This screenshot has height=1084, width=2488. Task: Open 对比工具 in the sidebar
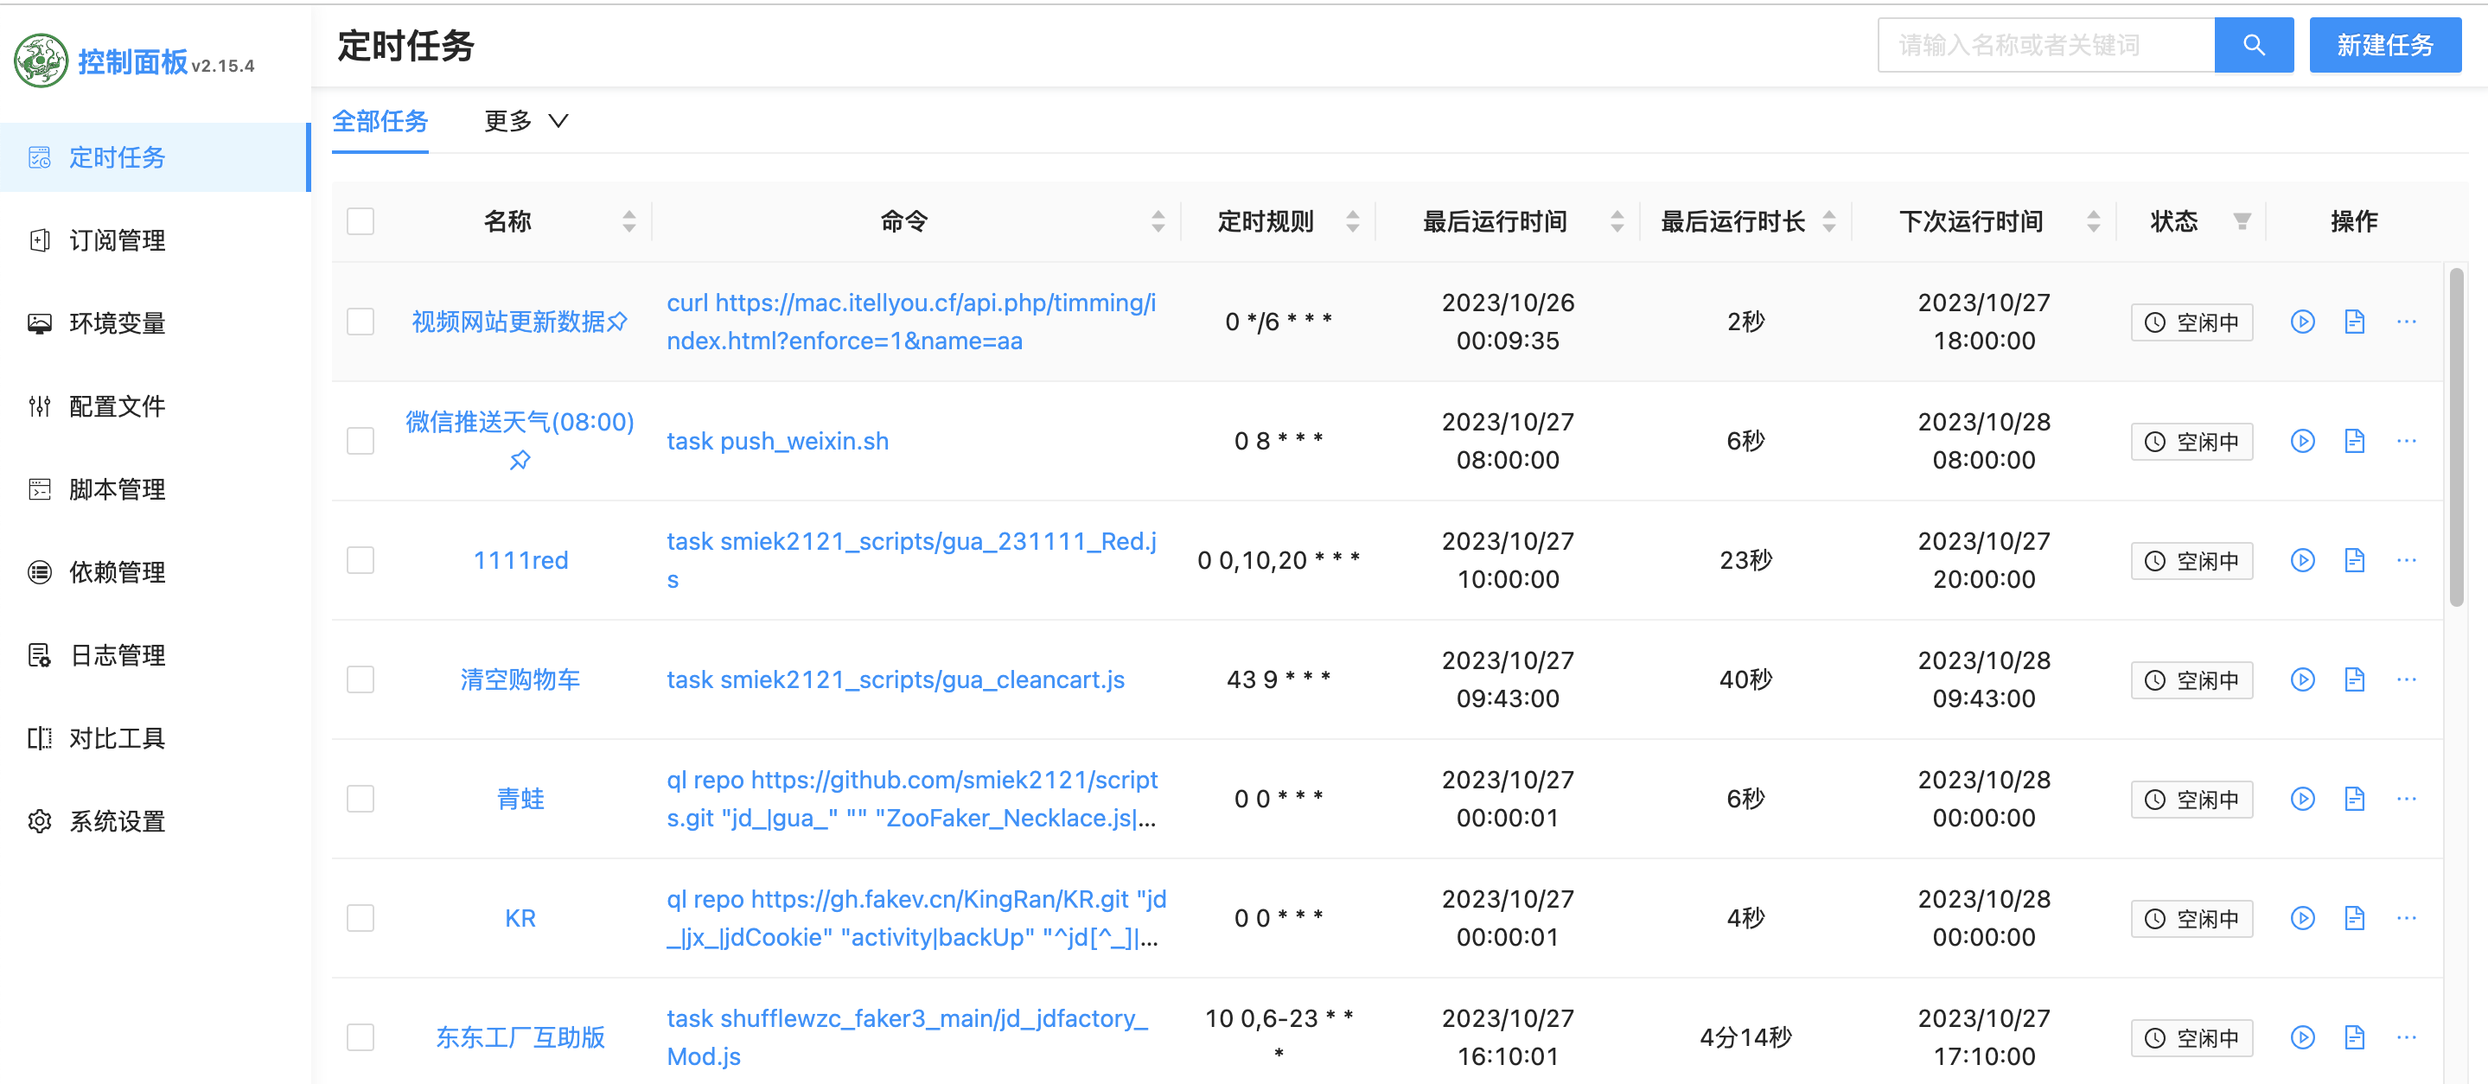155,739
